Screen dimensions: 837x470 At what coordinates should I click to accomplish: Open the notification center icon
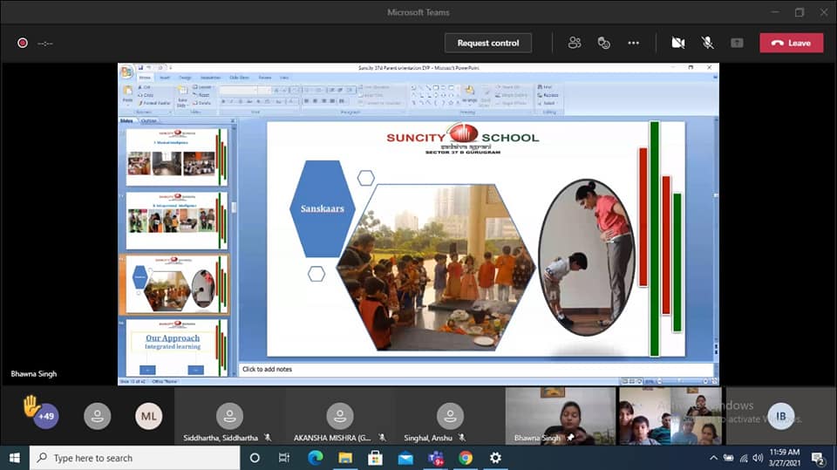point(818,458)
